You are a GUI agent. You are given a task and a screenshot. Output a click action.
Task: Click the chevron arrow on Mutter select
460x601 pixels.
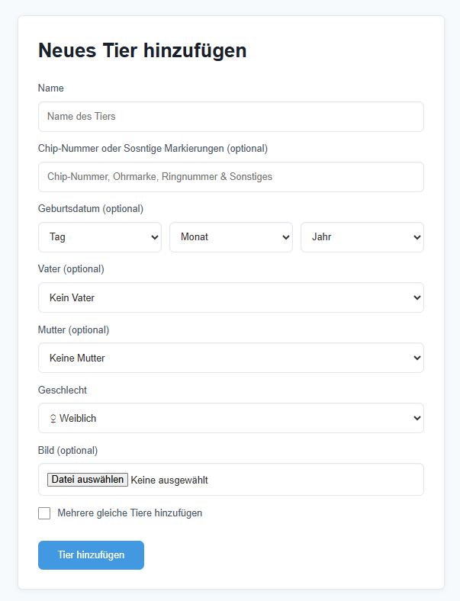click(417, 358)
